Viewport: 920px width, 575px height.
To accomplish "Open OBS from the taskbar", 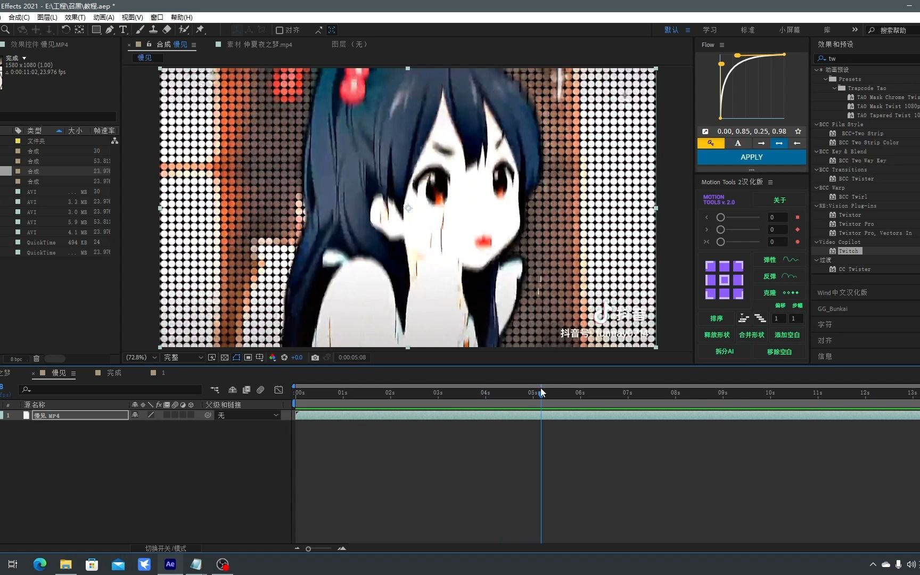I will coord(223,564).
